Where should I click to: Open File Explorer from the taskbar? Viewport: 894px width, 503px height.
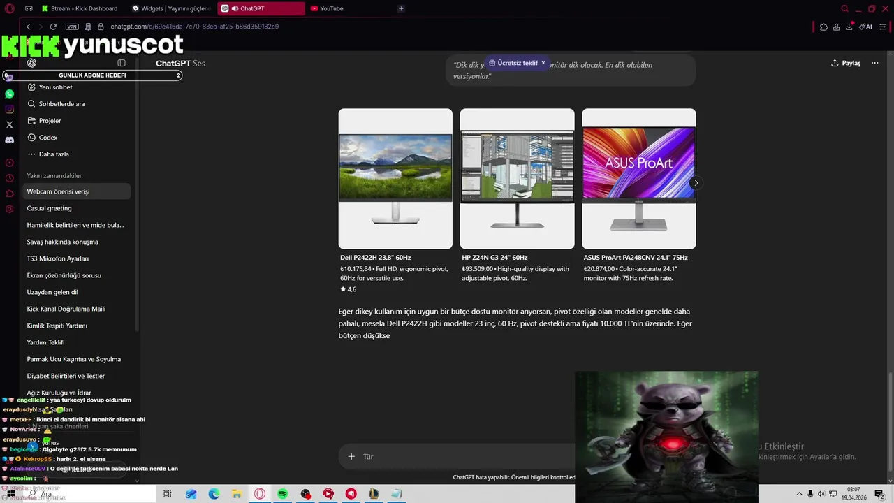tap(237, 494)
